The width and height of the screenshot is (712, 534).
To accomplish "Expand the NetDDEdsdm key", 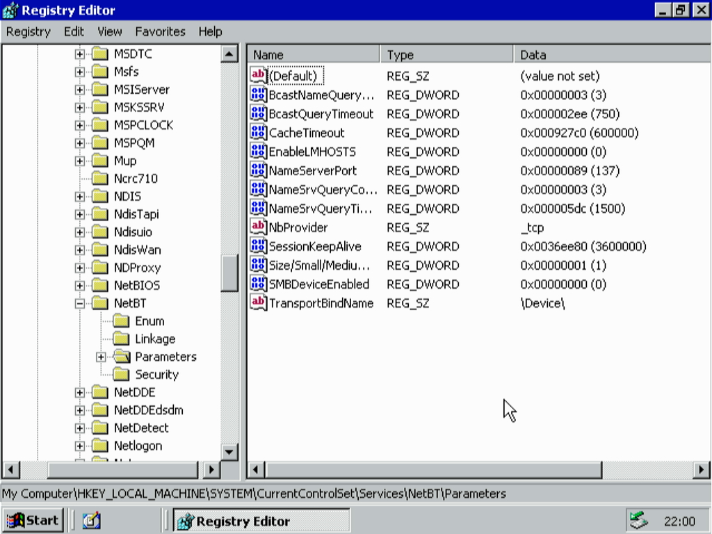I will [79, 410].
